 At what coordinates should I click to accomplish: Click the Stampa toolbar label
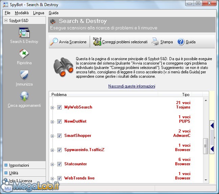167,42
